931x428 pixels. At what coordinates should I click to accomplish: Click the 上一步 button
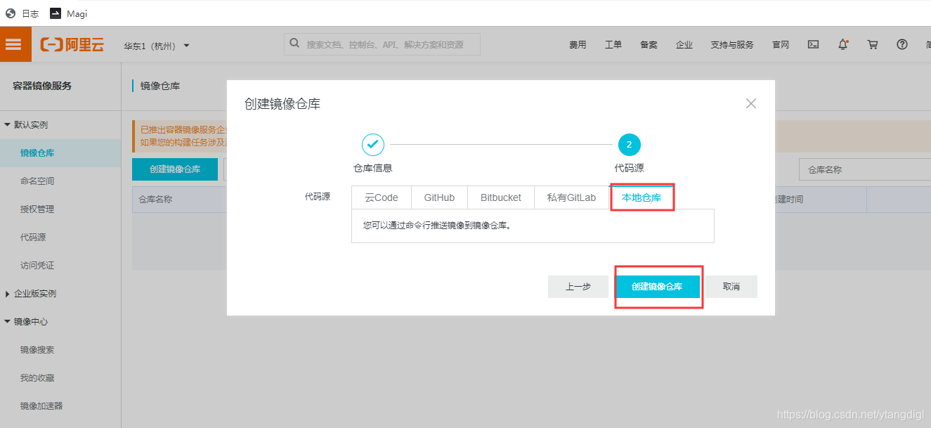tap(578, 287)
